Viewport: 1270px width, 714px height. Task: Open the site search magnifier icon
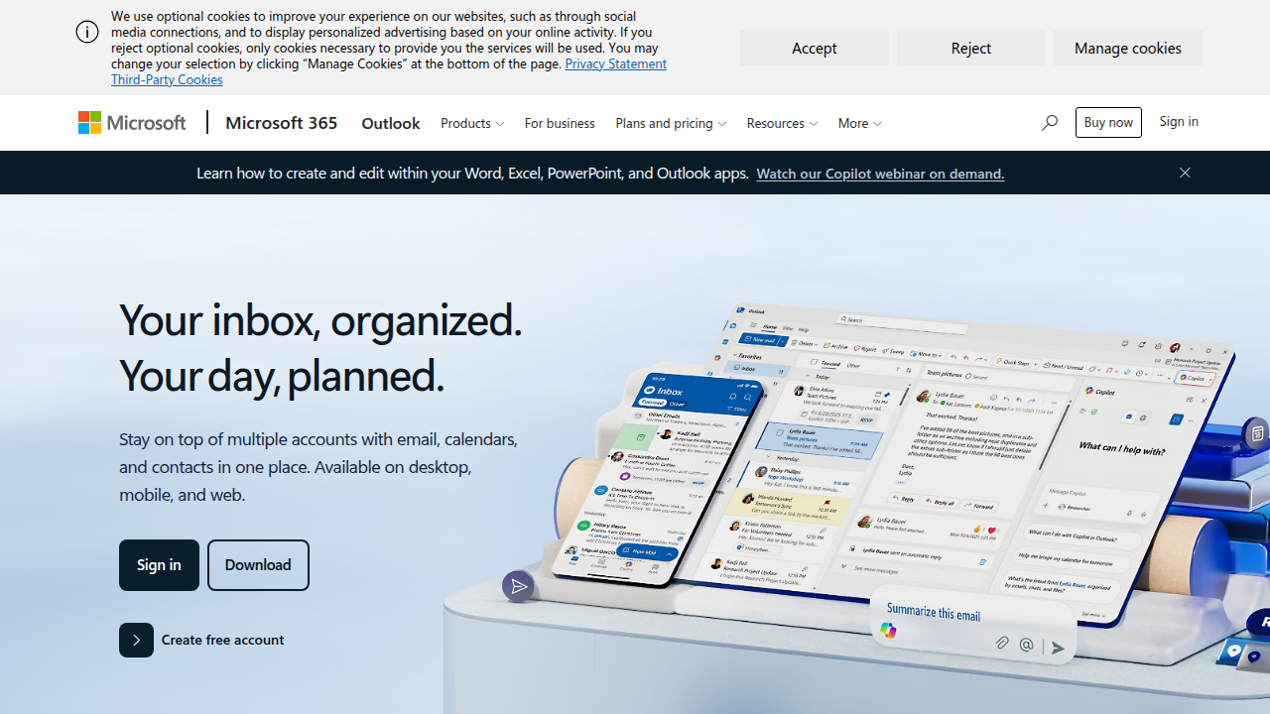tap(1049, 122)
